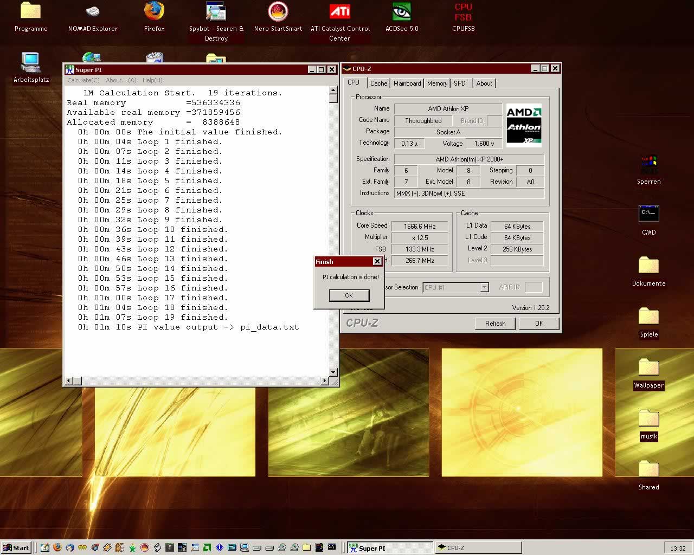Screen dimensions: 694x555
Task: Click command prompt icon in quick launch
Action: pyautogui.click(x=331, y=547)
